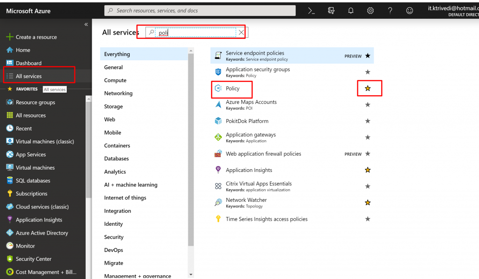Image resolution: width=479 pixels, height=279 pixels.
Task: Select the Security category
Action: tap(114, 237)
